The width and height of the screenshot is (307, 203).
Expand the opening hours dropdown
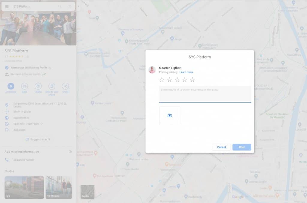(41, 124)
